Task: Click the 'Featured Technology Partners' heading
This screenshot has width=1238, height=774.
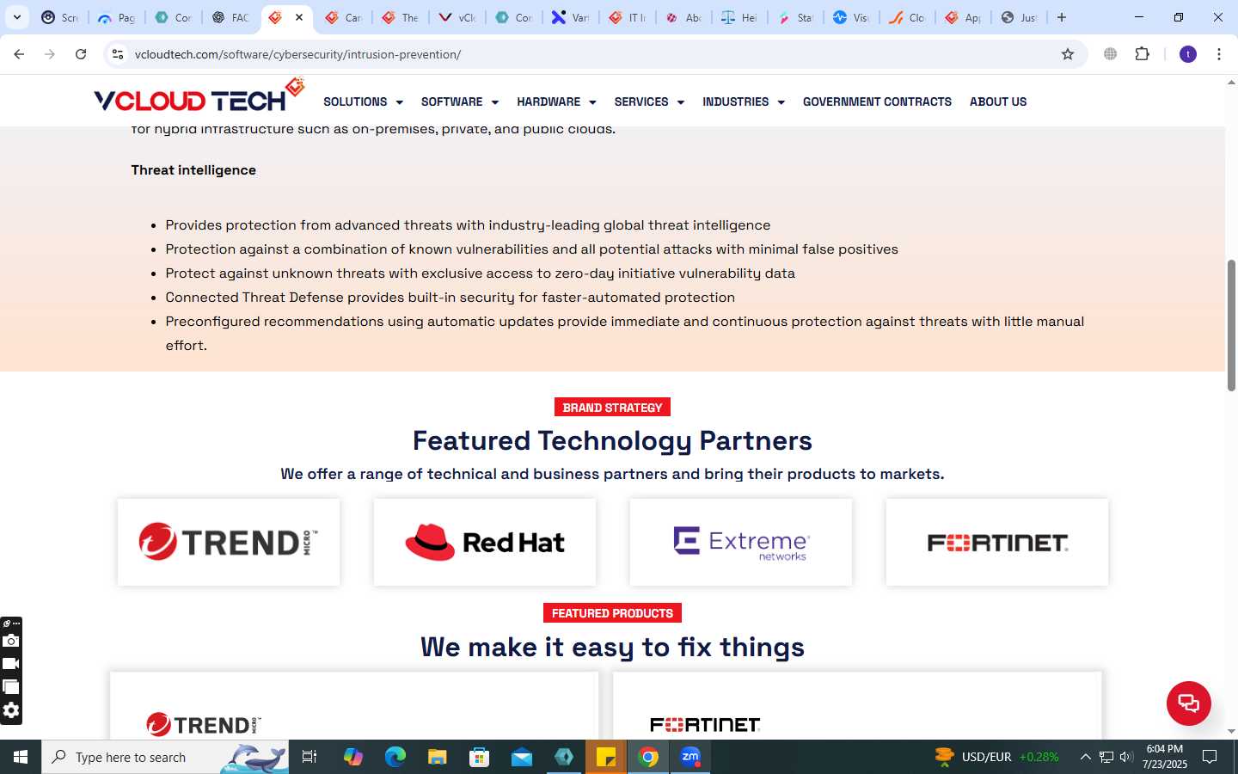Action: point(612,440)
